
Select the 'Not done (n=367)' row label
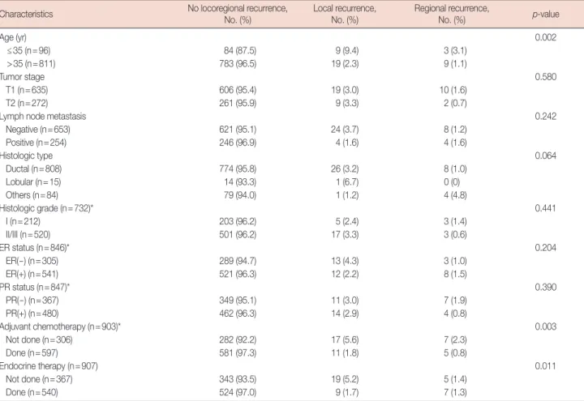coord(39,379)
